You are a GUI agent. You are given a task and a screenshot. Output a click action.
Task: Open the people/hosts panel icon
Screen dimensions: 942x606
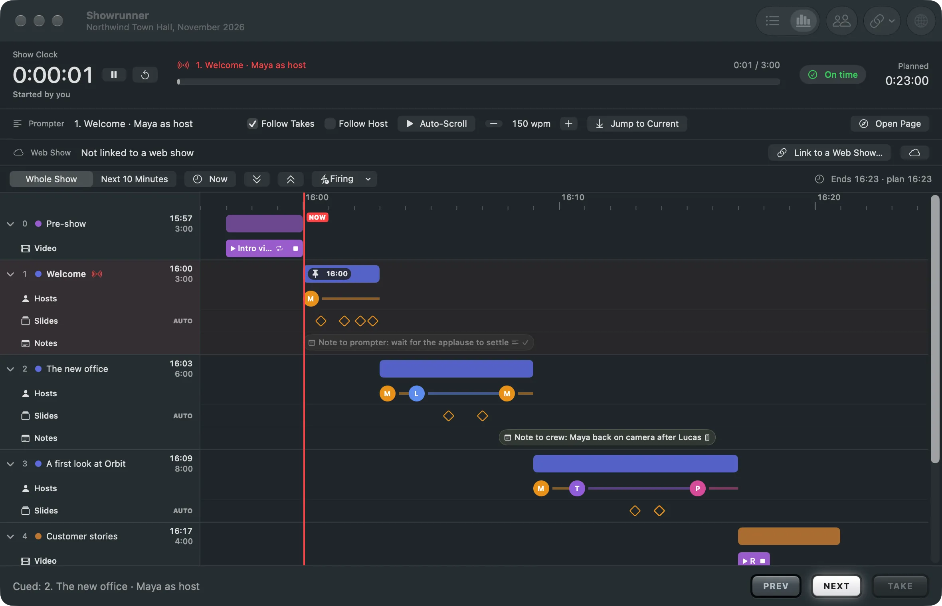pos(841,21)
